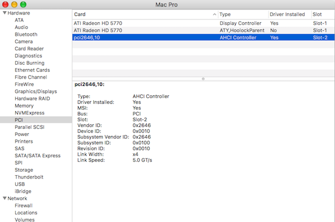Screen dimensions: 335x222
Task: Open Parallel SCSI section
Action: click(30, 127)
